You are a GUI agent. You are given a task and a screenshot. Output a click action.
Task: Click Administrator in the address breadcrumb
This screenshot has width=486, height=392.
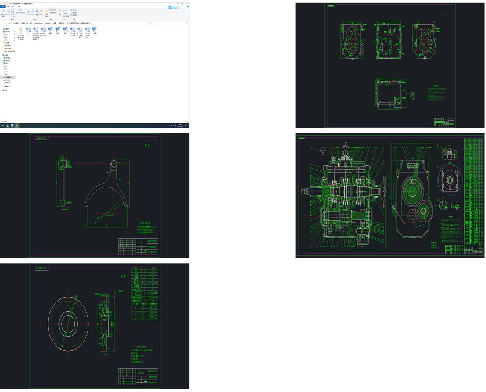pos(39,23)
